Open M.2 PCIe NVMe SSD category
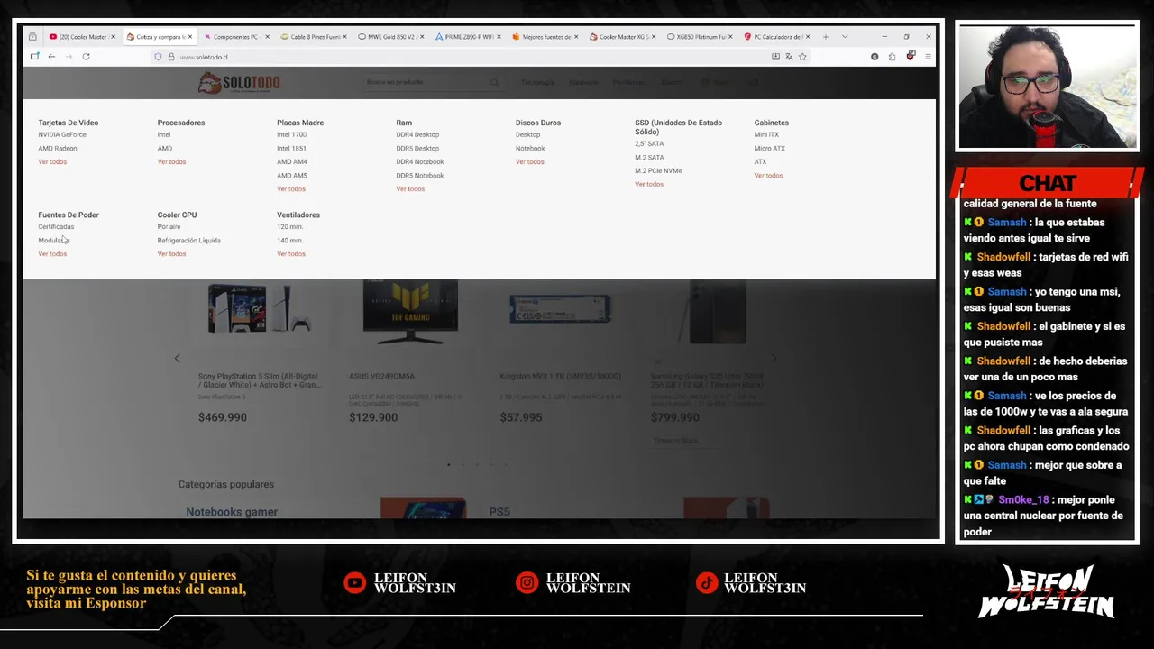 pos(658,170)
